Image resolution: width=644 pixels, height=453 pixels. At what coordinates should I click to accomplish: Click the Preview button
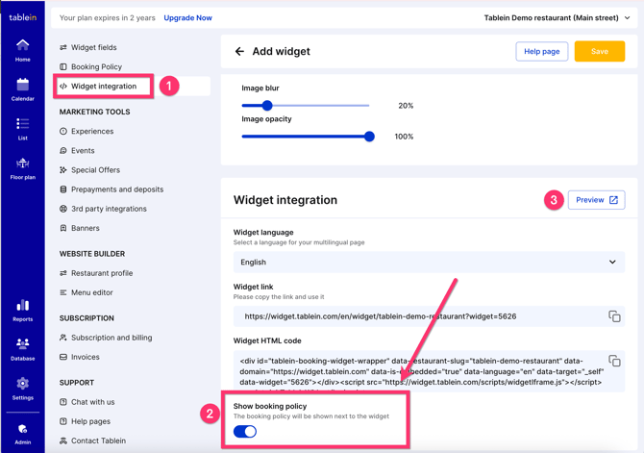click(596, 200)
